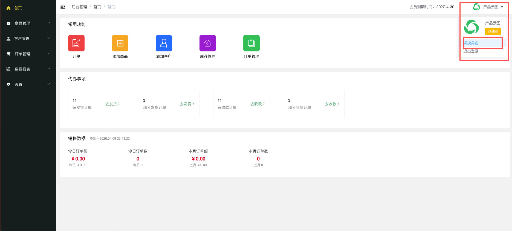Click 产品云图 name in user popup

click(493, 23)
